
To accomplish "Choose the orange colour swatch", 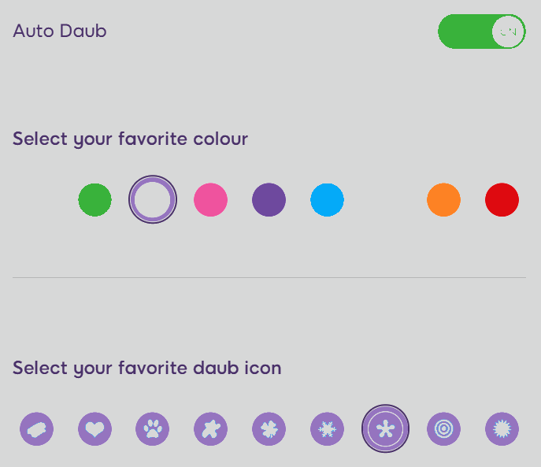I will [x=443, y=200].
